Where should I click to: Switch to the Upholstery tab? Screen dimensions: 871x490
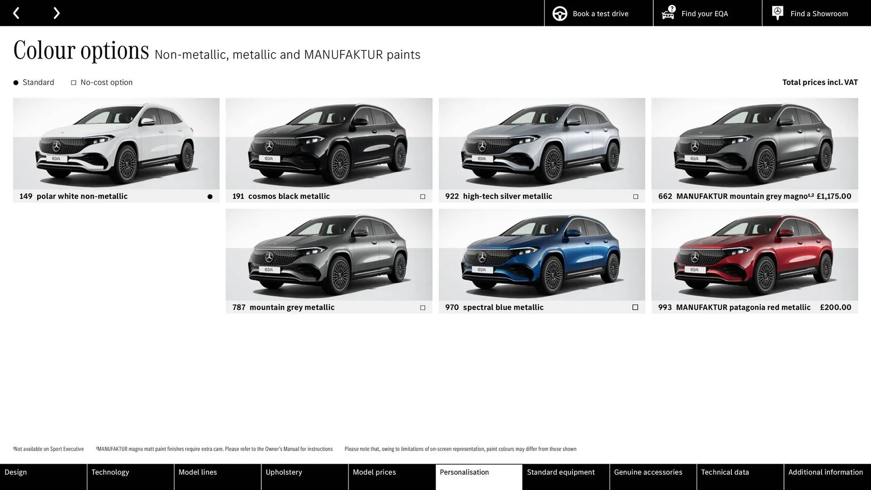284,472
